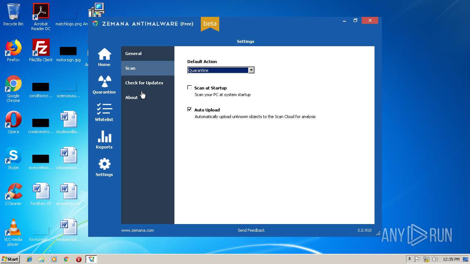
Task: Select the Firefox desktop shortcut
Action: pos(13,51)
